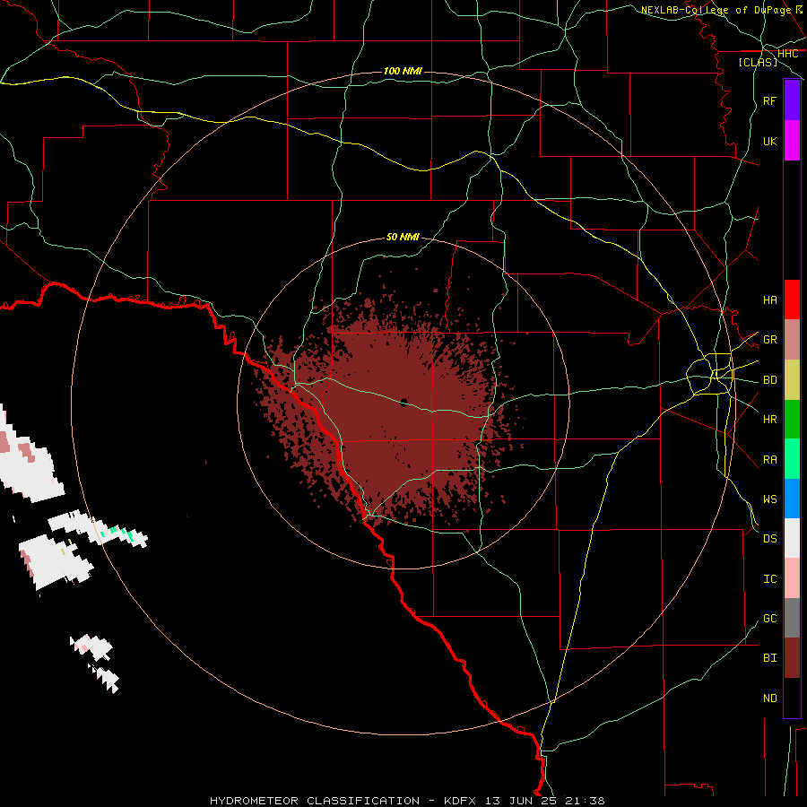
Task: Click the HA red legend swatch
Action: pos(792,299)
